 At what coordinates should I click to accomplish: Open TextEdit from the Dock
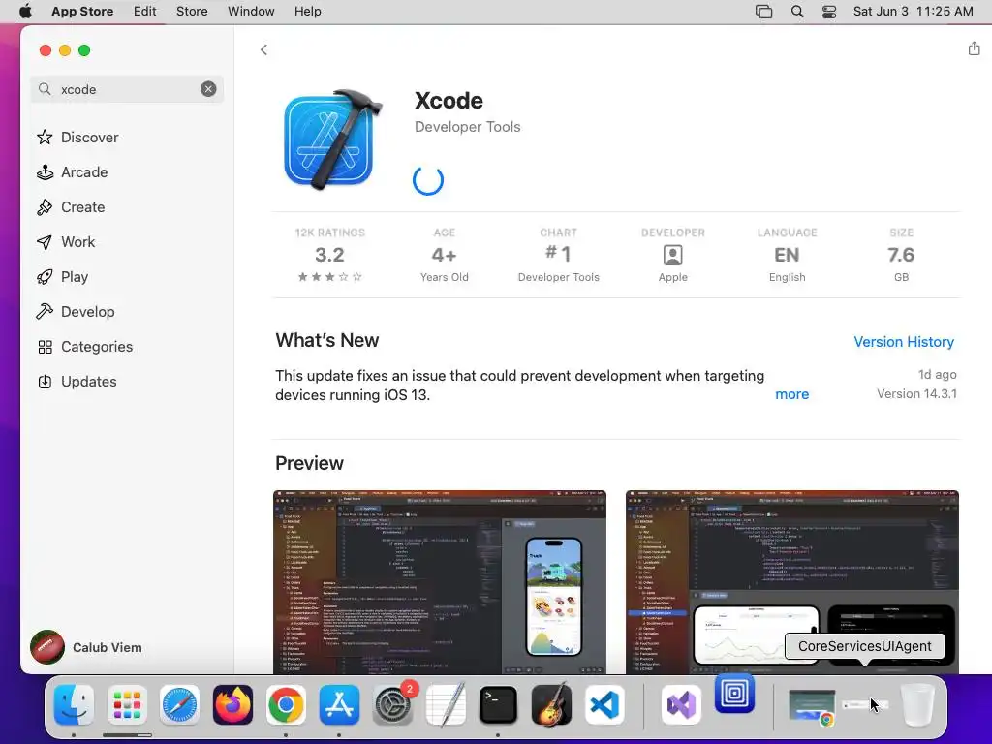[x=446, y=705]
